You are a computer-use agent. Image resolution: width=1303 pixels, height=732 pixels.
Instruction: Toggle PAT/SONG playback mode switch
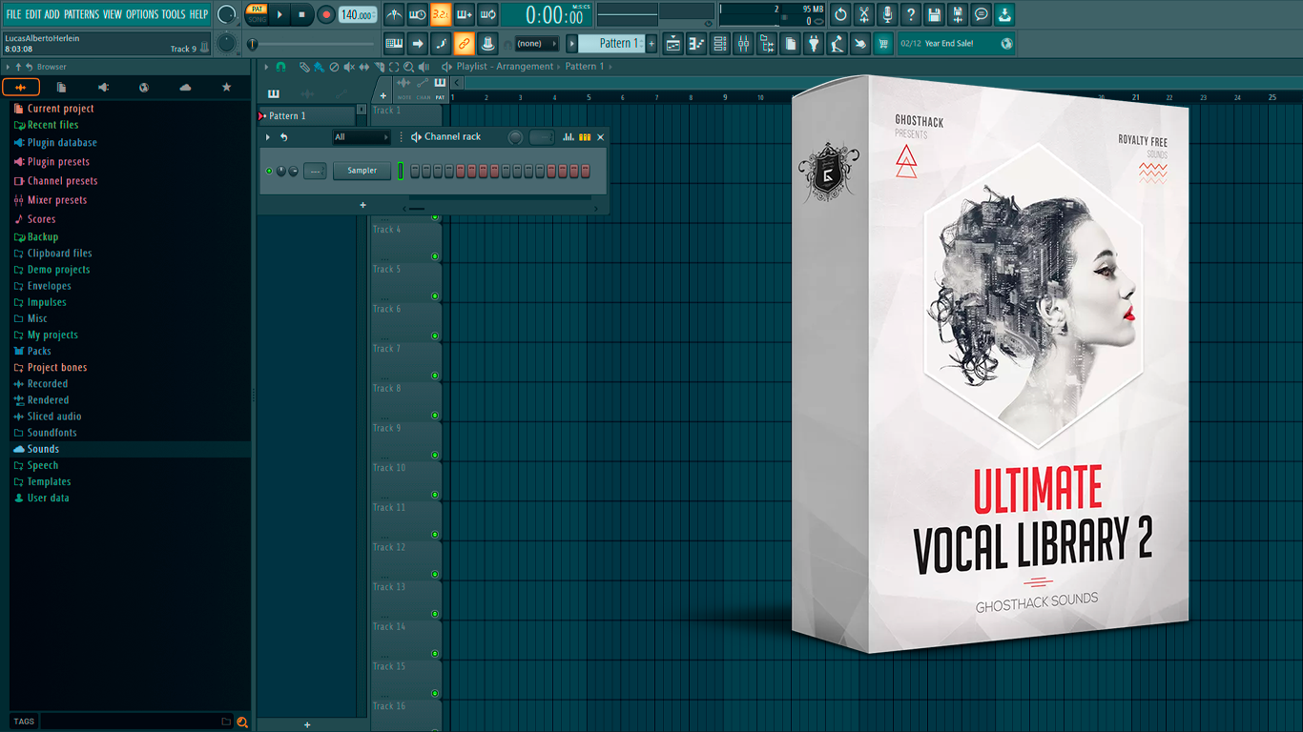click(257, 14)
